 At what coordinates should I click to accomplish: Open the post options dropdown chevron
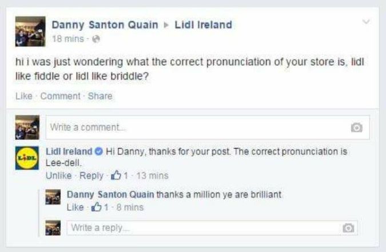[367, 22]
